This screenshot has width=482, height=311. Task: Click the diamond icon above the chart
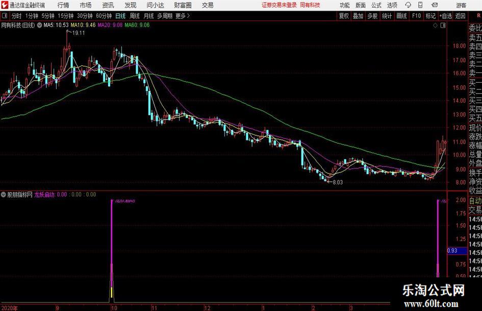click(435, 26)
